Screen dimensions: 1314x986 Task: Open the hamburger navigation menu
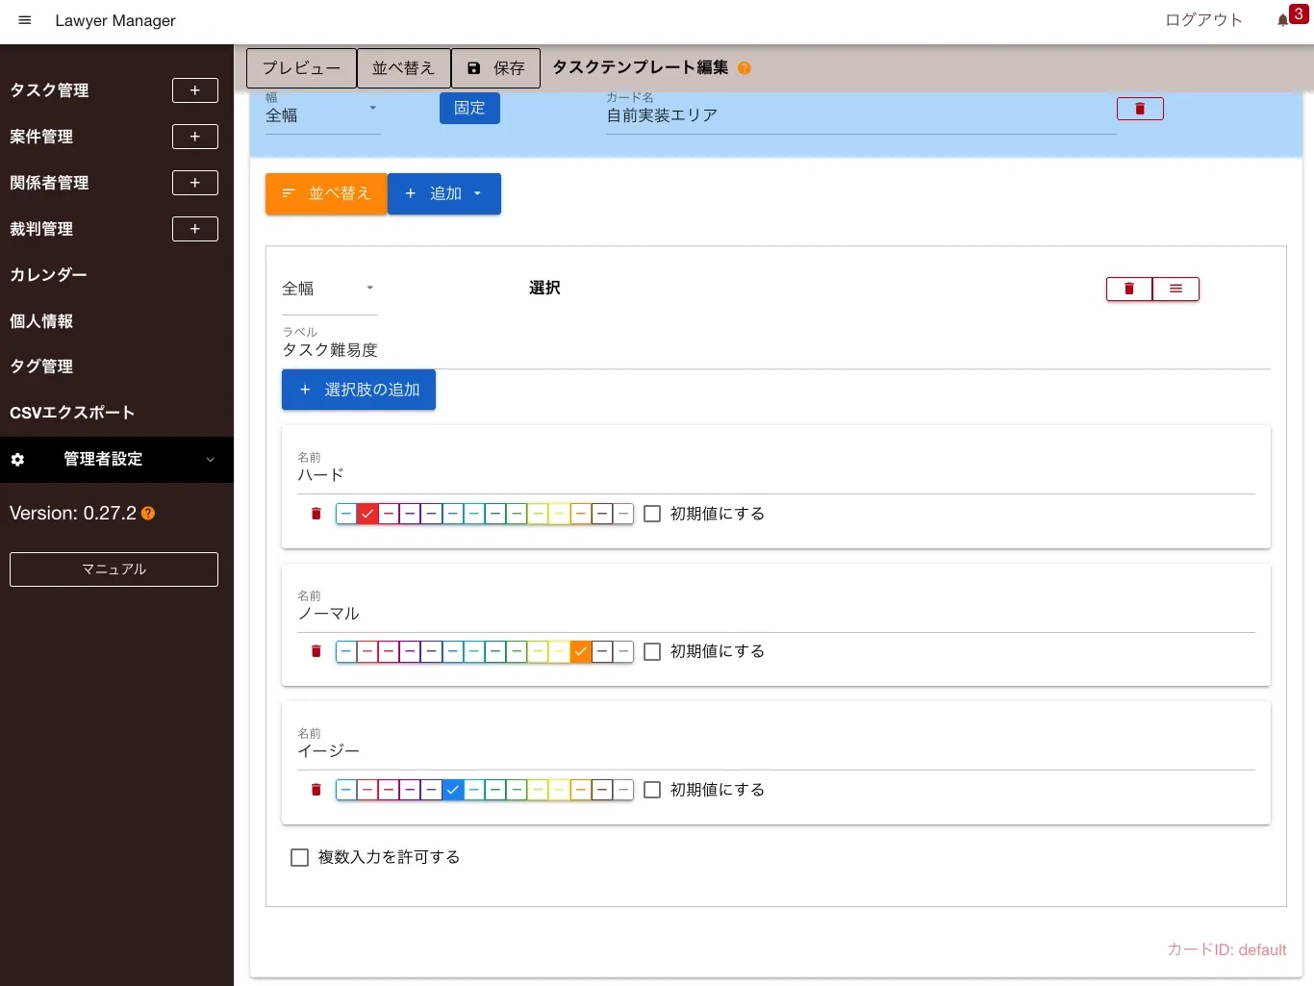[x=25, y=20]
